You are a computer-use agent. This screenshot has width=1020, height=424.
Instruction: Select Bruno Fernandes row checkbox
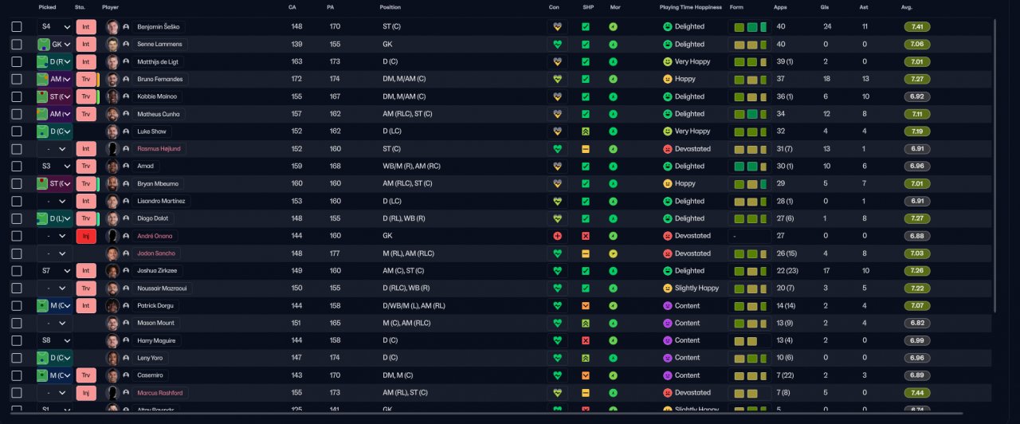[17, 79]
